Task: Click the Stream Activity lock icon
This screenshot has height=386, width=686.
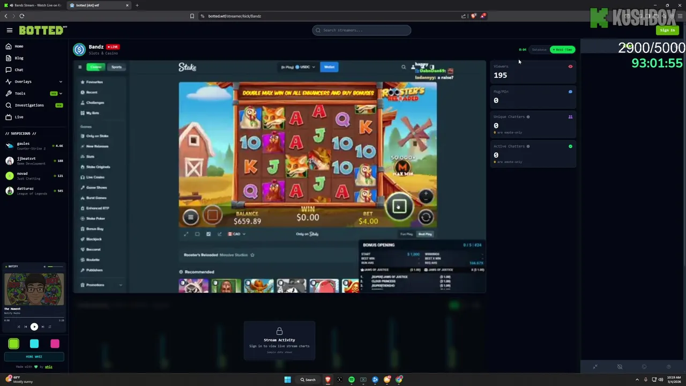Action: click(279, 331)
